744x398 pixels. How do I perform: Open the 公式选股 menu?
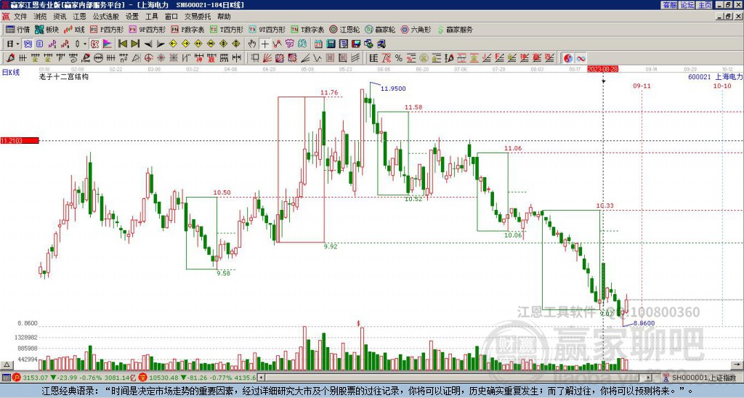pos(106,17)
